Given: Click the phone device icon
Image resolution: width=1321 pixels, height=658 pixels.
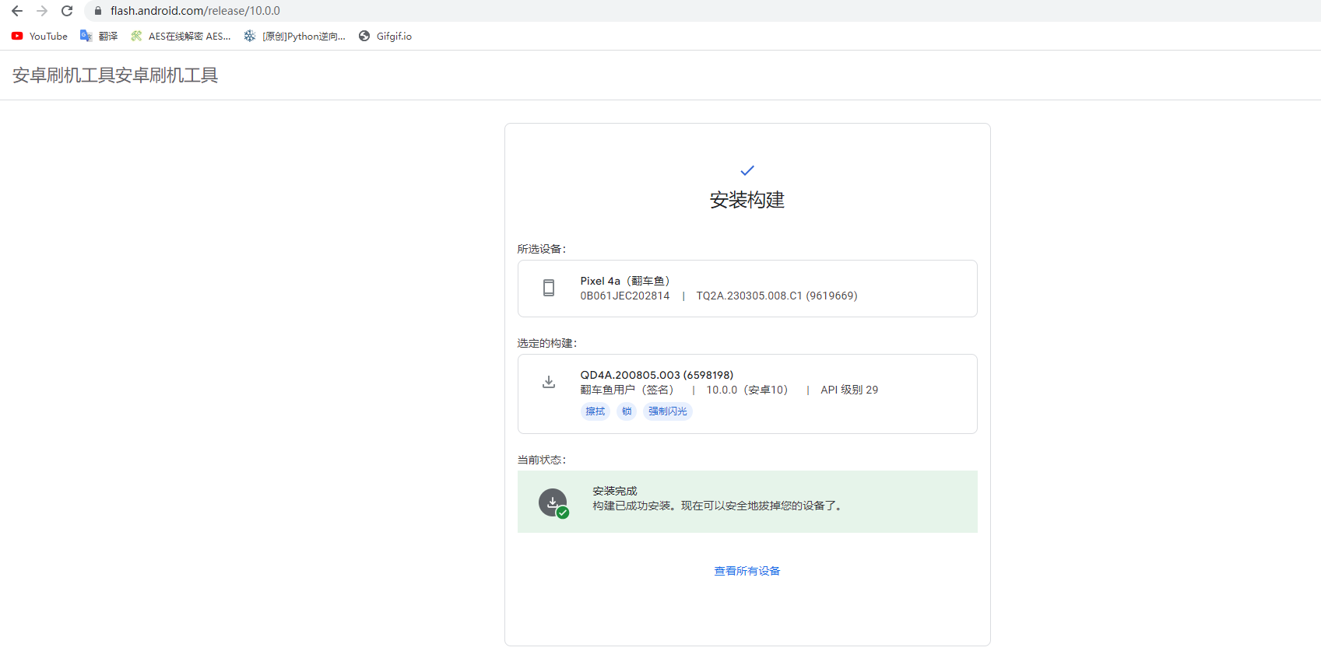Looking at the screenshot, I should pyautogui.click(x=549, y=288).
